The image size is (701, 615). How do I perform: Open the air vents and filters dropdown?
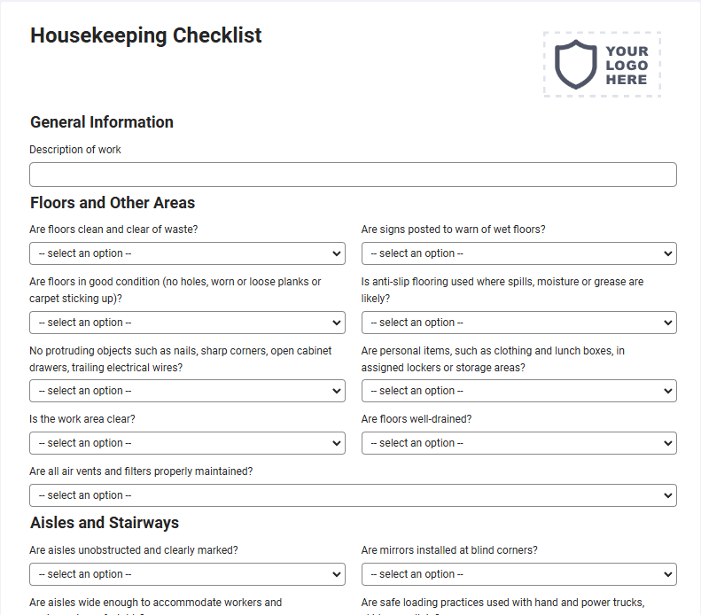pyautogui.click(x=353, y=495)
